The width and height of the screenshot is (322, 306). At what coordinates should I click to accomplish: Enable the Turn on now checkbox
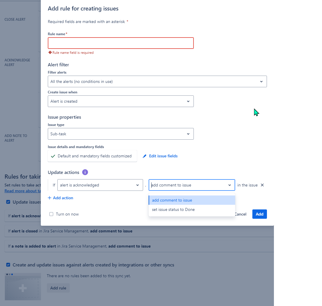click(51, 214)
